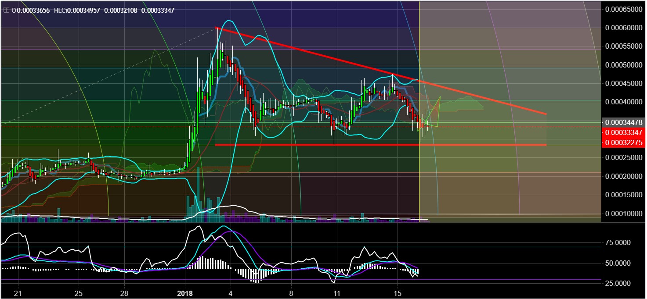Click the 11 date label on time axis
This screenshot has height=299, width=647.
(x=336, y=293)
